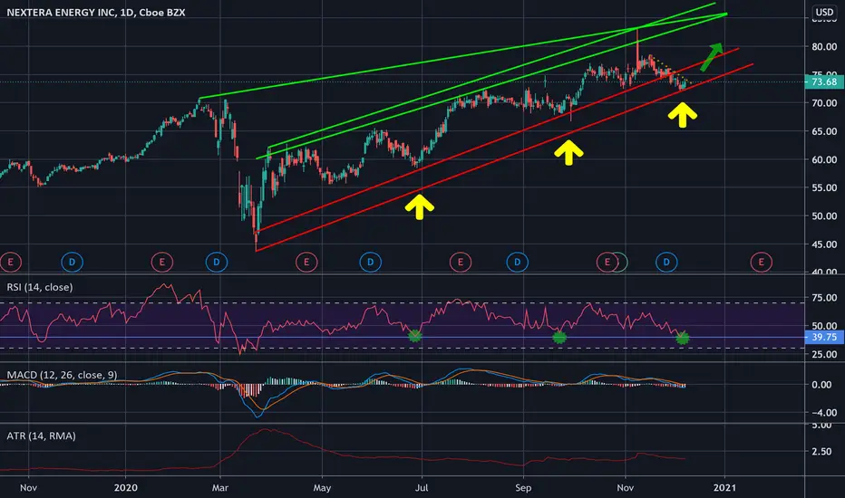Click the 70.00 price axis label
The height and width of the screenshot is (498, 845).
(824, 103)
